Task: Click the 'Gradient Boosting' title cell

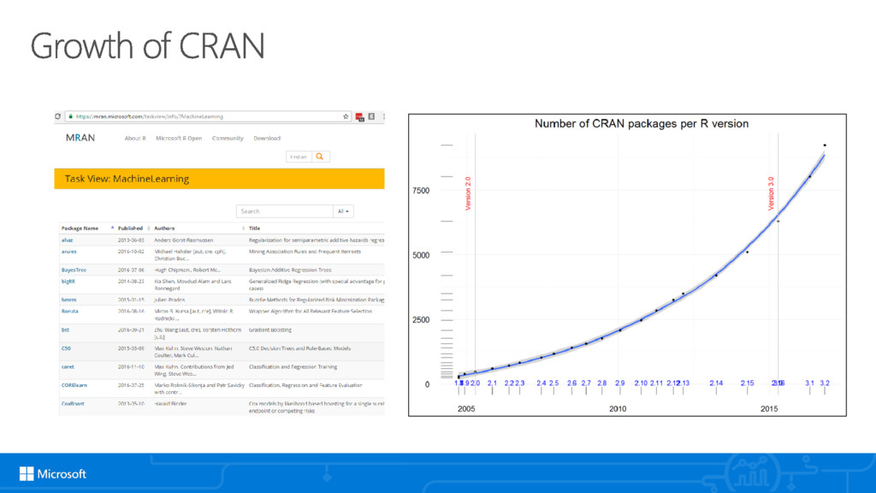Action: pyautogui.click(x=270, y=330)
